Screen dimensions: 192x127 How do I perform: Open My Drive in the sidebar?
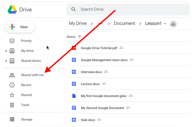[x=27, y=51]
